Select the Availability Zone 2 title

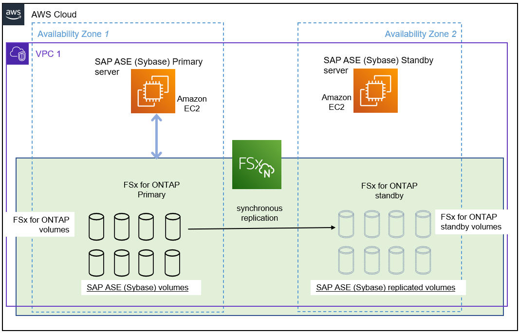click(x=421, y=34)
